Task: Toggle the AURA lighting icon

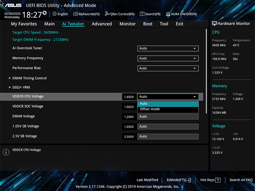Action: click(168, 14)
